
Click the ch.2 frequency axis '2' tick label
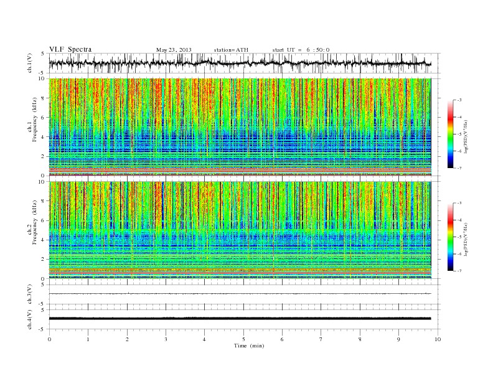pos(44,260)
